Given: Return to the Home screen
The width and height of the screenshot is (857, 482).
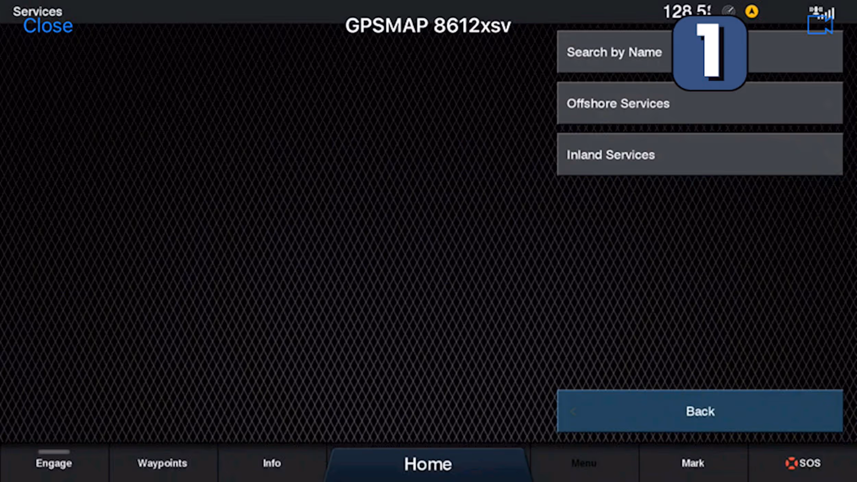Looking at the screenshot, I should pyautogui.click(x=428, y=464).
